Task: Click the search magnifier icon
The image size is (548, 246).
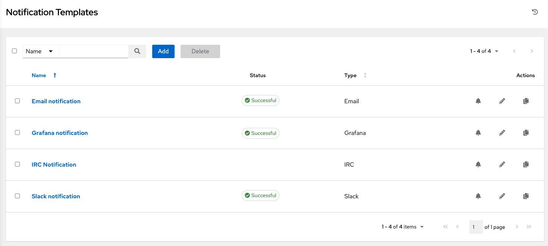Action: tap(137, 51)
